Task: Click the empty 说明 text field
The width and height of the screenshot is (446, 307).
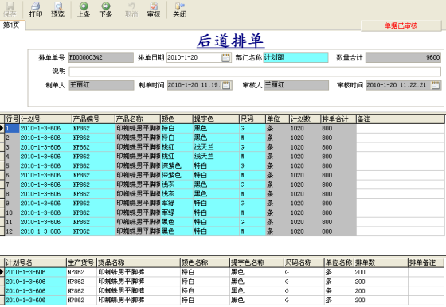Action: [x=255, y=72]
